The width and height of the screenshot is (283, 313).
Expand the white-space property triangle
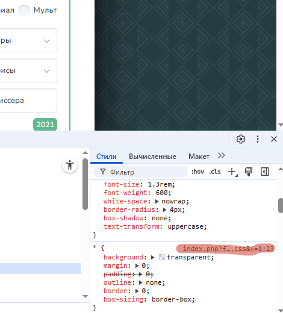click(157, 201)
